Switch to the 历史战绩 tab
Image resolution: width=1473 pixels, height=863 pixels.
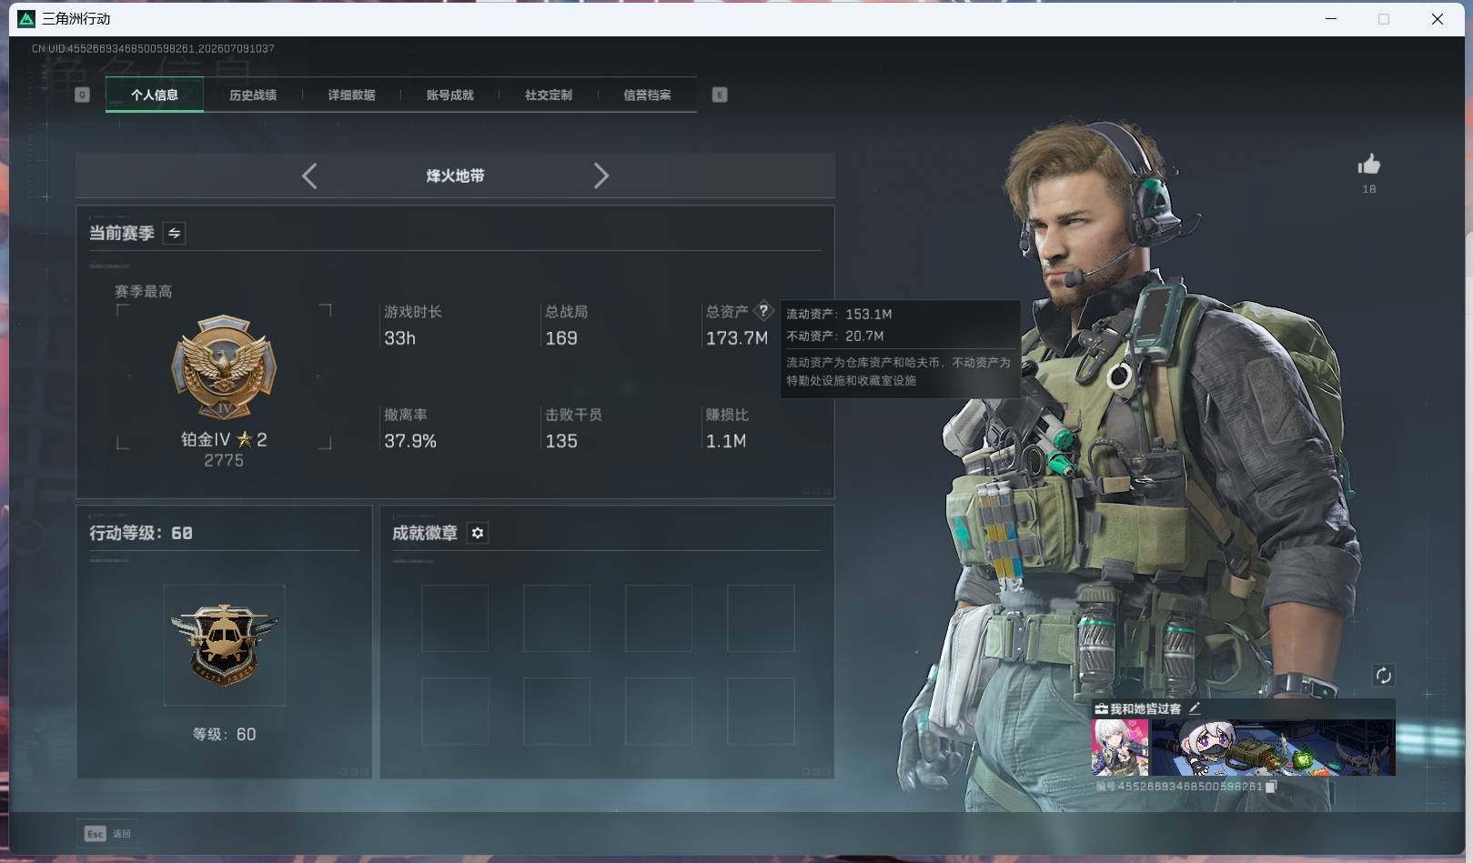click(x=253, y=95)
